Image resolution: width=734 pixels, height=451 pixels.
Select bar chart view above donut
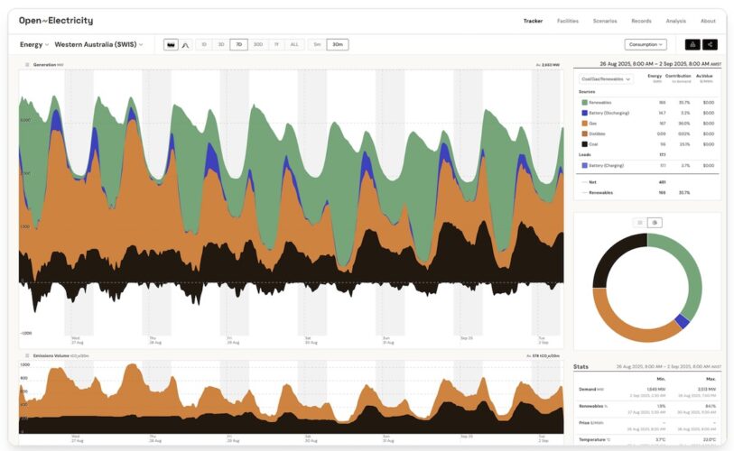[x=640, y=222]
